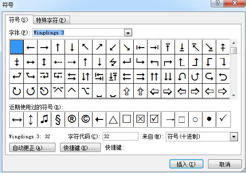Click the 取消 cancel button

coord(224,164)
